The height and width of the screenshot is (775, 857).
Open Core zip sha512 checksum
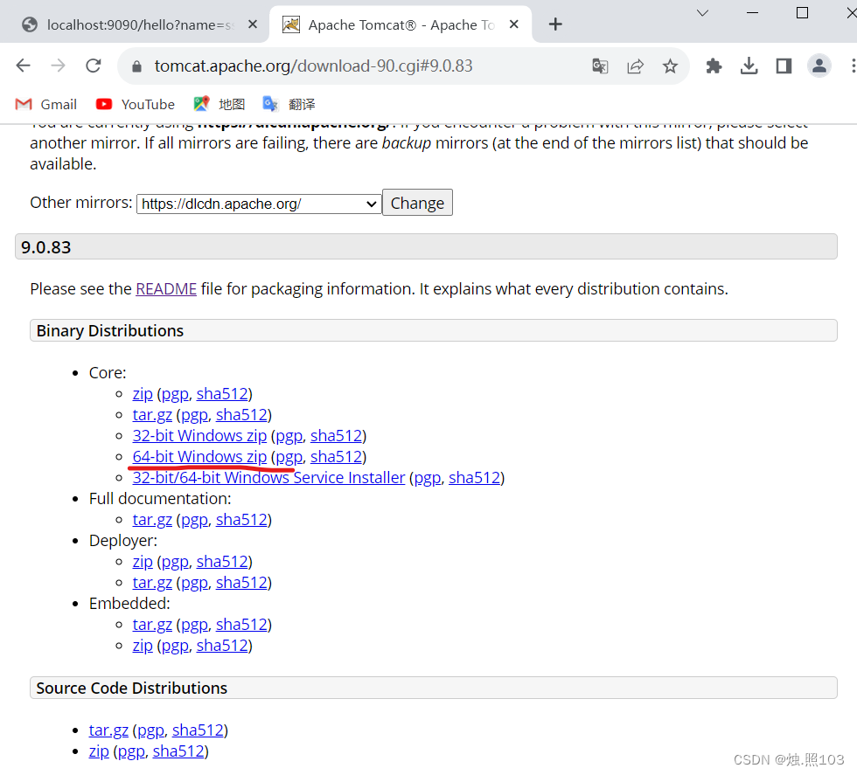point(222,394)
